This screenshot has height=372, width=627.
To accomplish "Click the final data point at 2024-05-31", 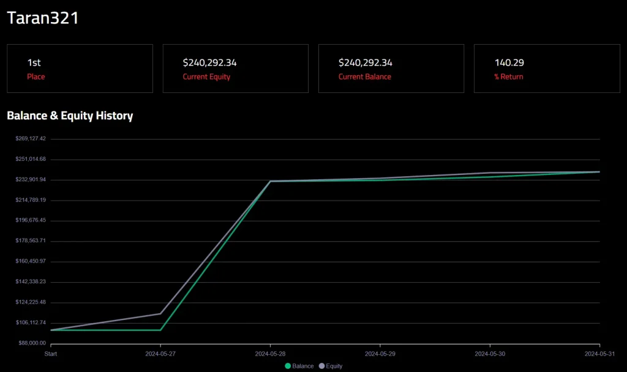I will tap(599, 172).
